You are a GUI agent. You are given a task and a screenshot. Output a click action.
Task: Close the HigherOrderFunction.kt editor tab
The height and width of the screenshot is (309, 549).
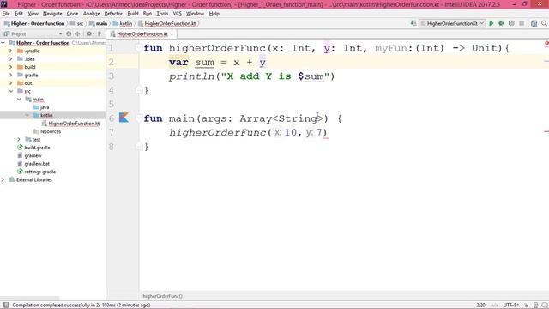click(172, 34)
